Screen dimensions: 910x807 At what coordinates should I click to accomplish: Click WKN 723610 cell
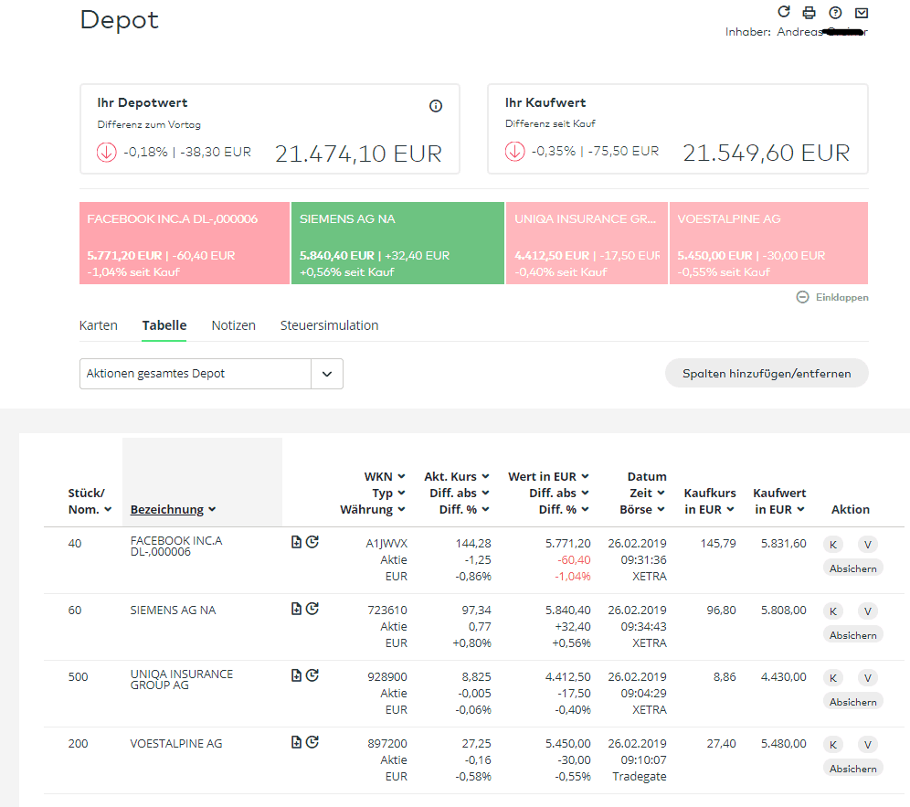pyautogui.click(x=387, y=611)
